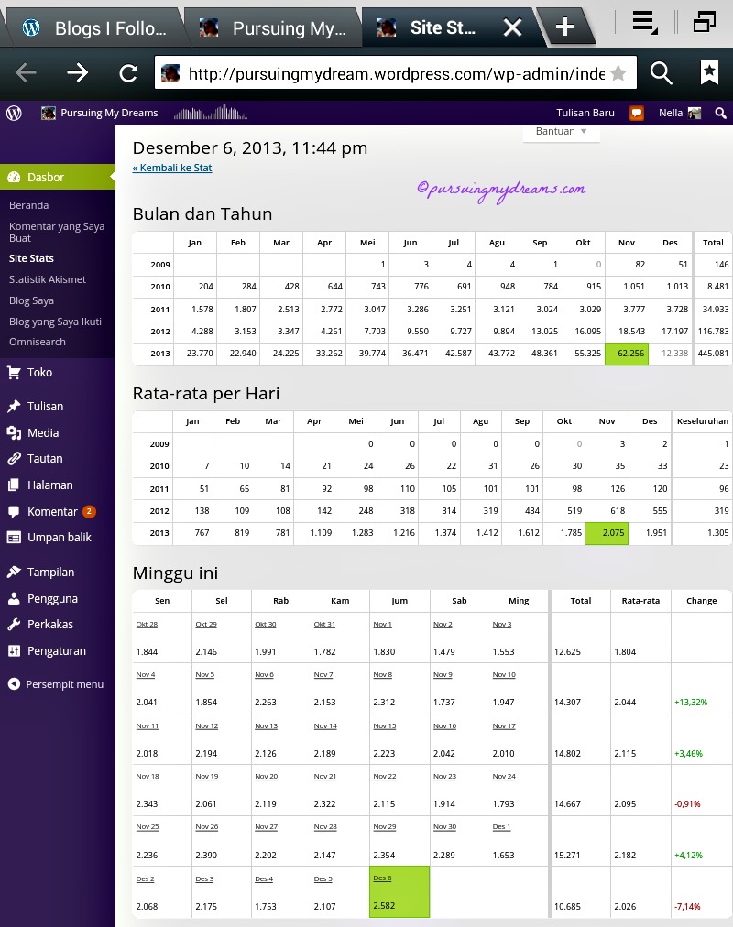The height and width of the screenshot is (927, 733).
Task: Expand the Bantuan help dropdown
Action: click(562, 132)
